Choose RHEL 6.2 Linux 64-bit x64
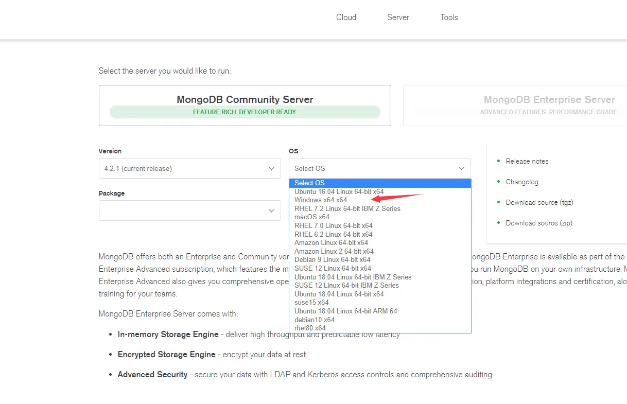This screenshot has width=627, height=404. pyautogui.click(x=380, y=234)
